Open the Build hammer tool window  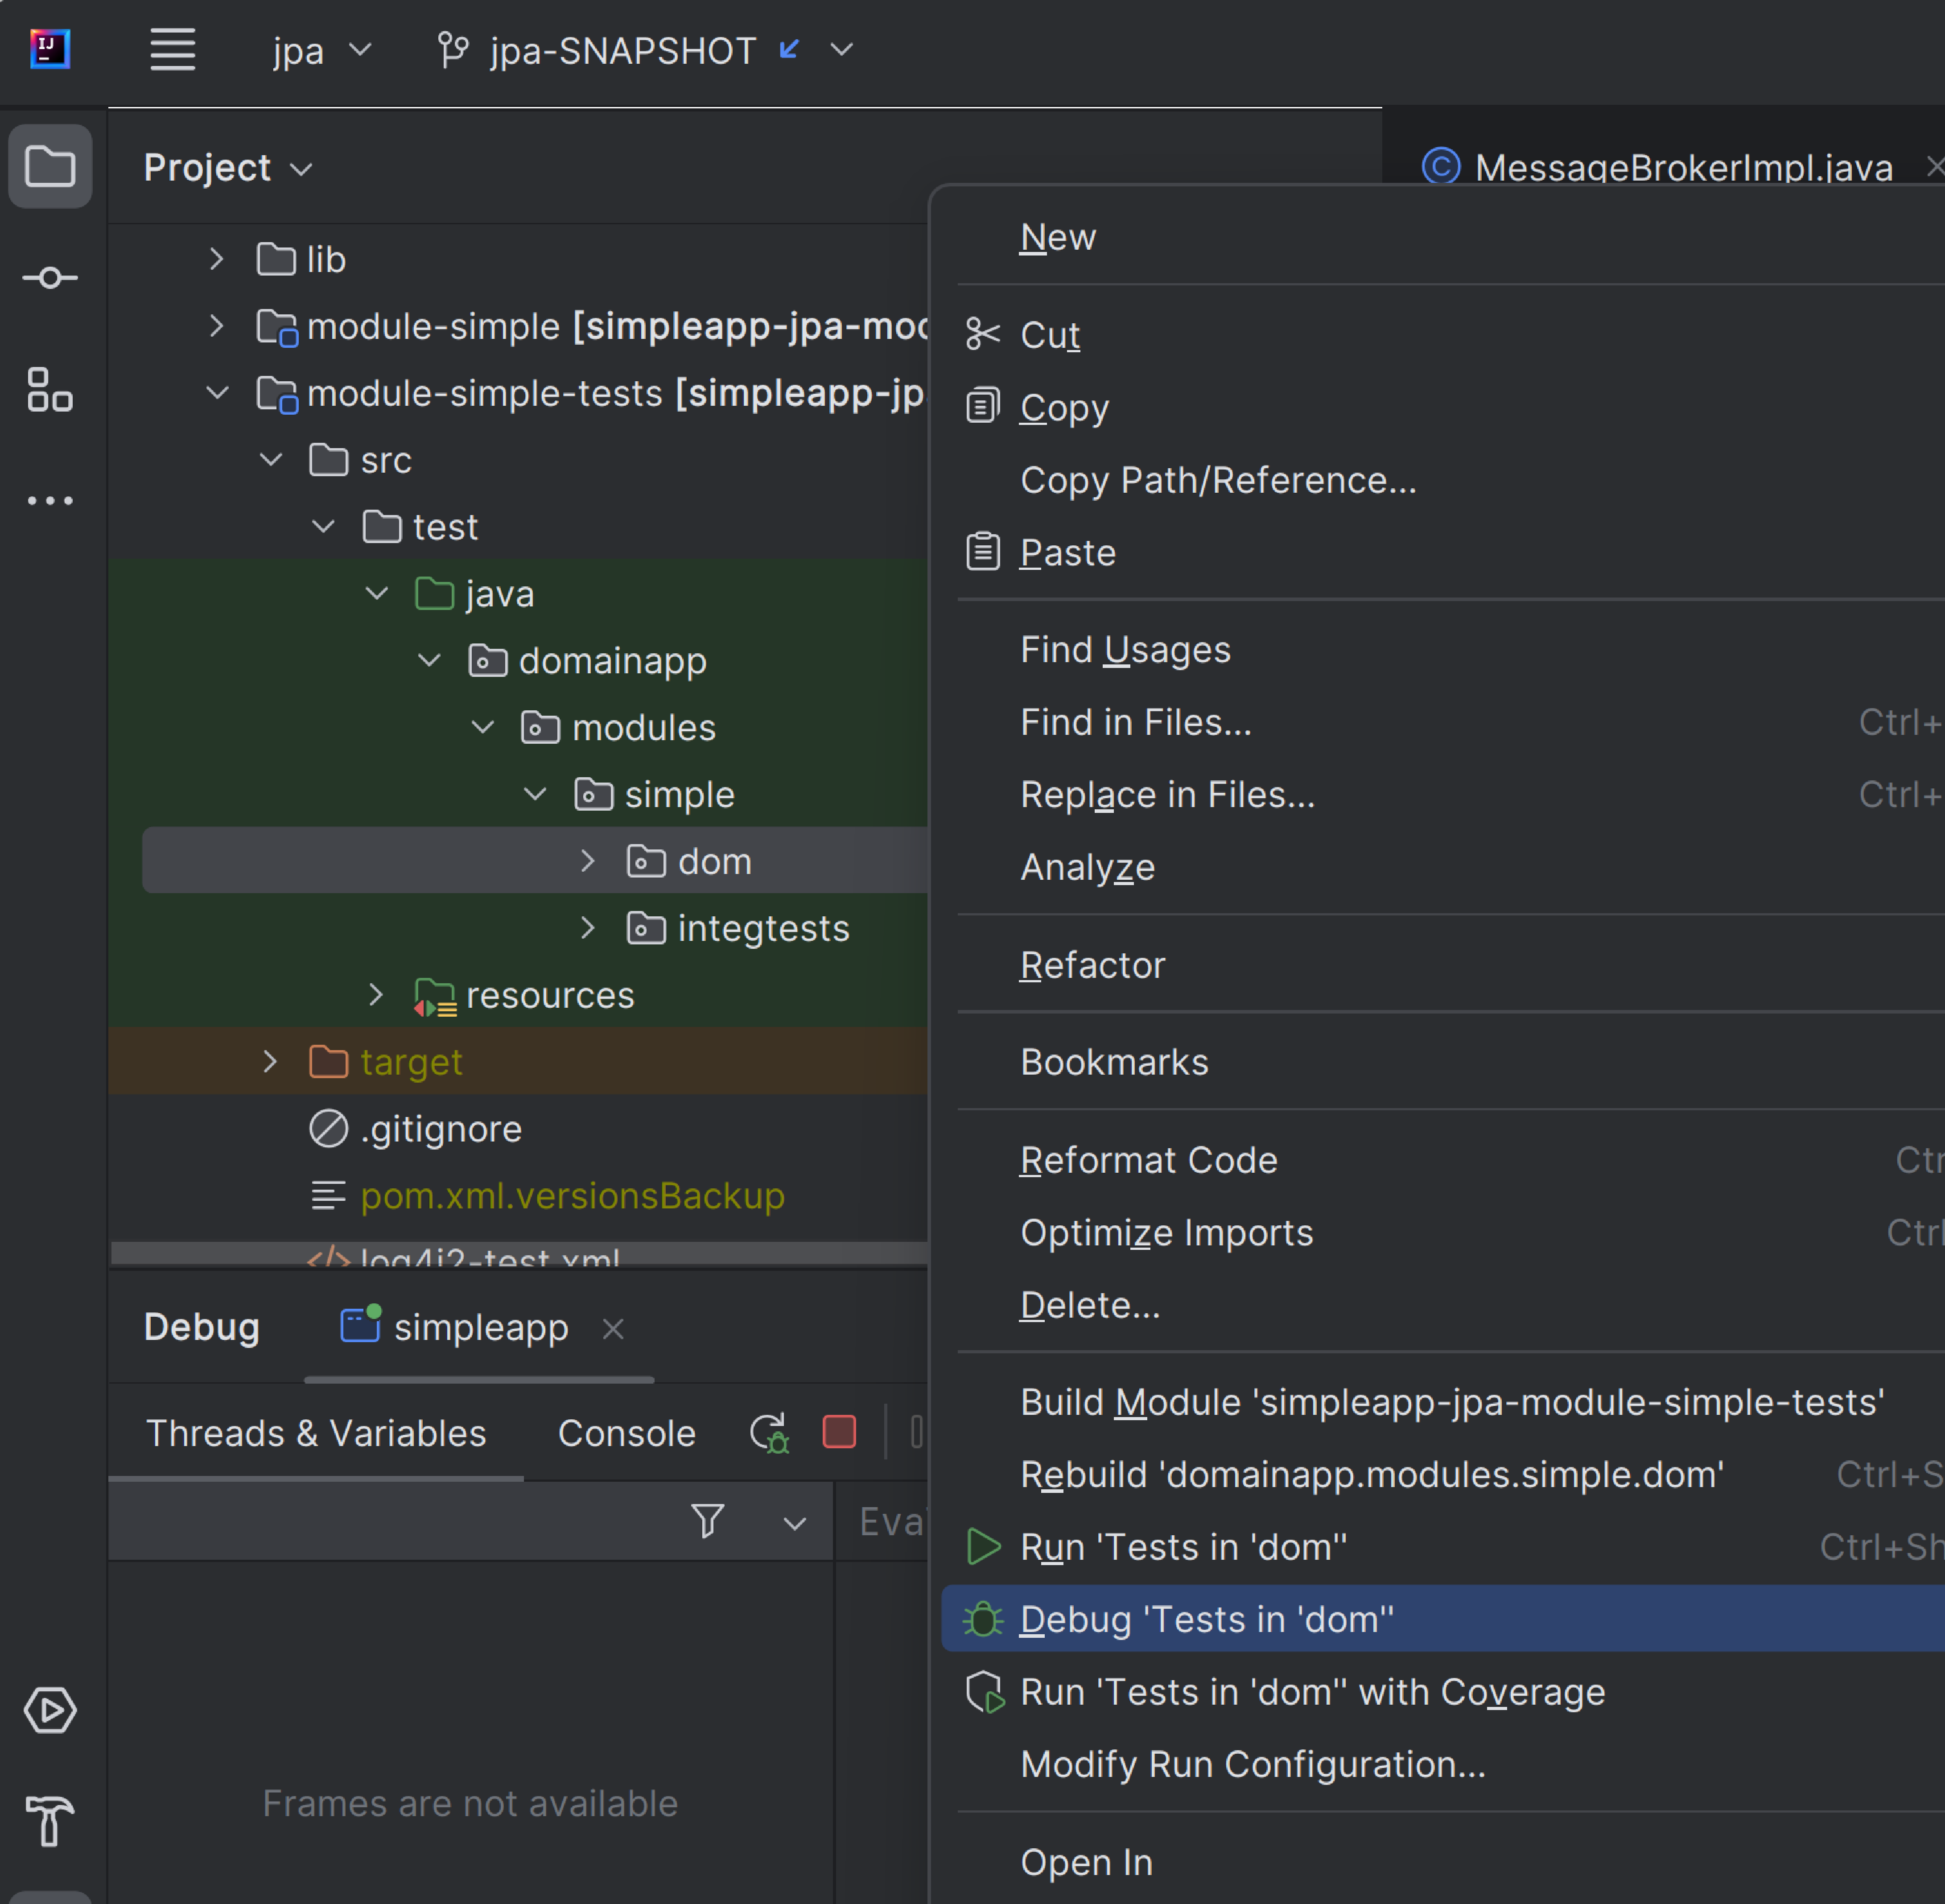[50, 1820]
